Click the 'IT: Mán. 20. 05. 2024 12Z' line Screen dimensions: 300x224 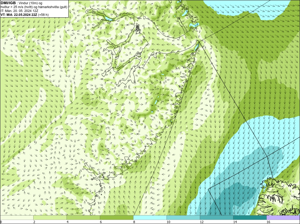tap(19, 11)
